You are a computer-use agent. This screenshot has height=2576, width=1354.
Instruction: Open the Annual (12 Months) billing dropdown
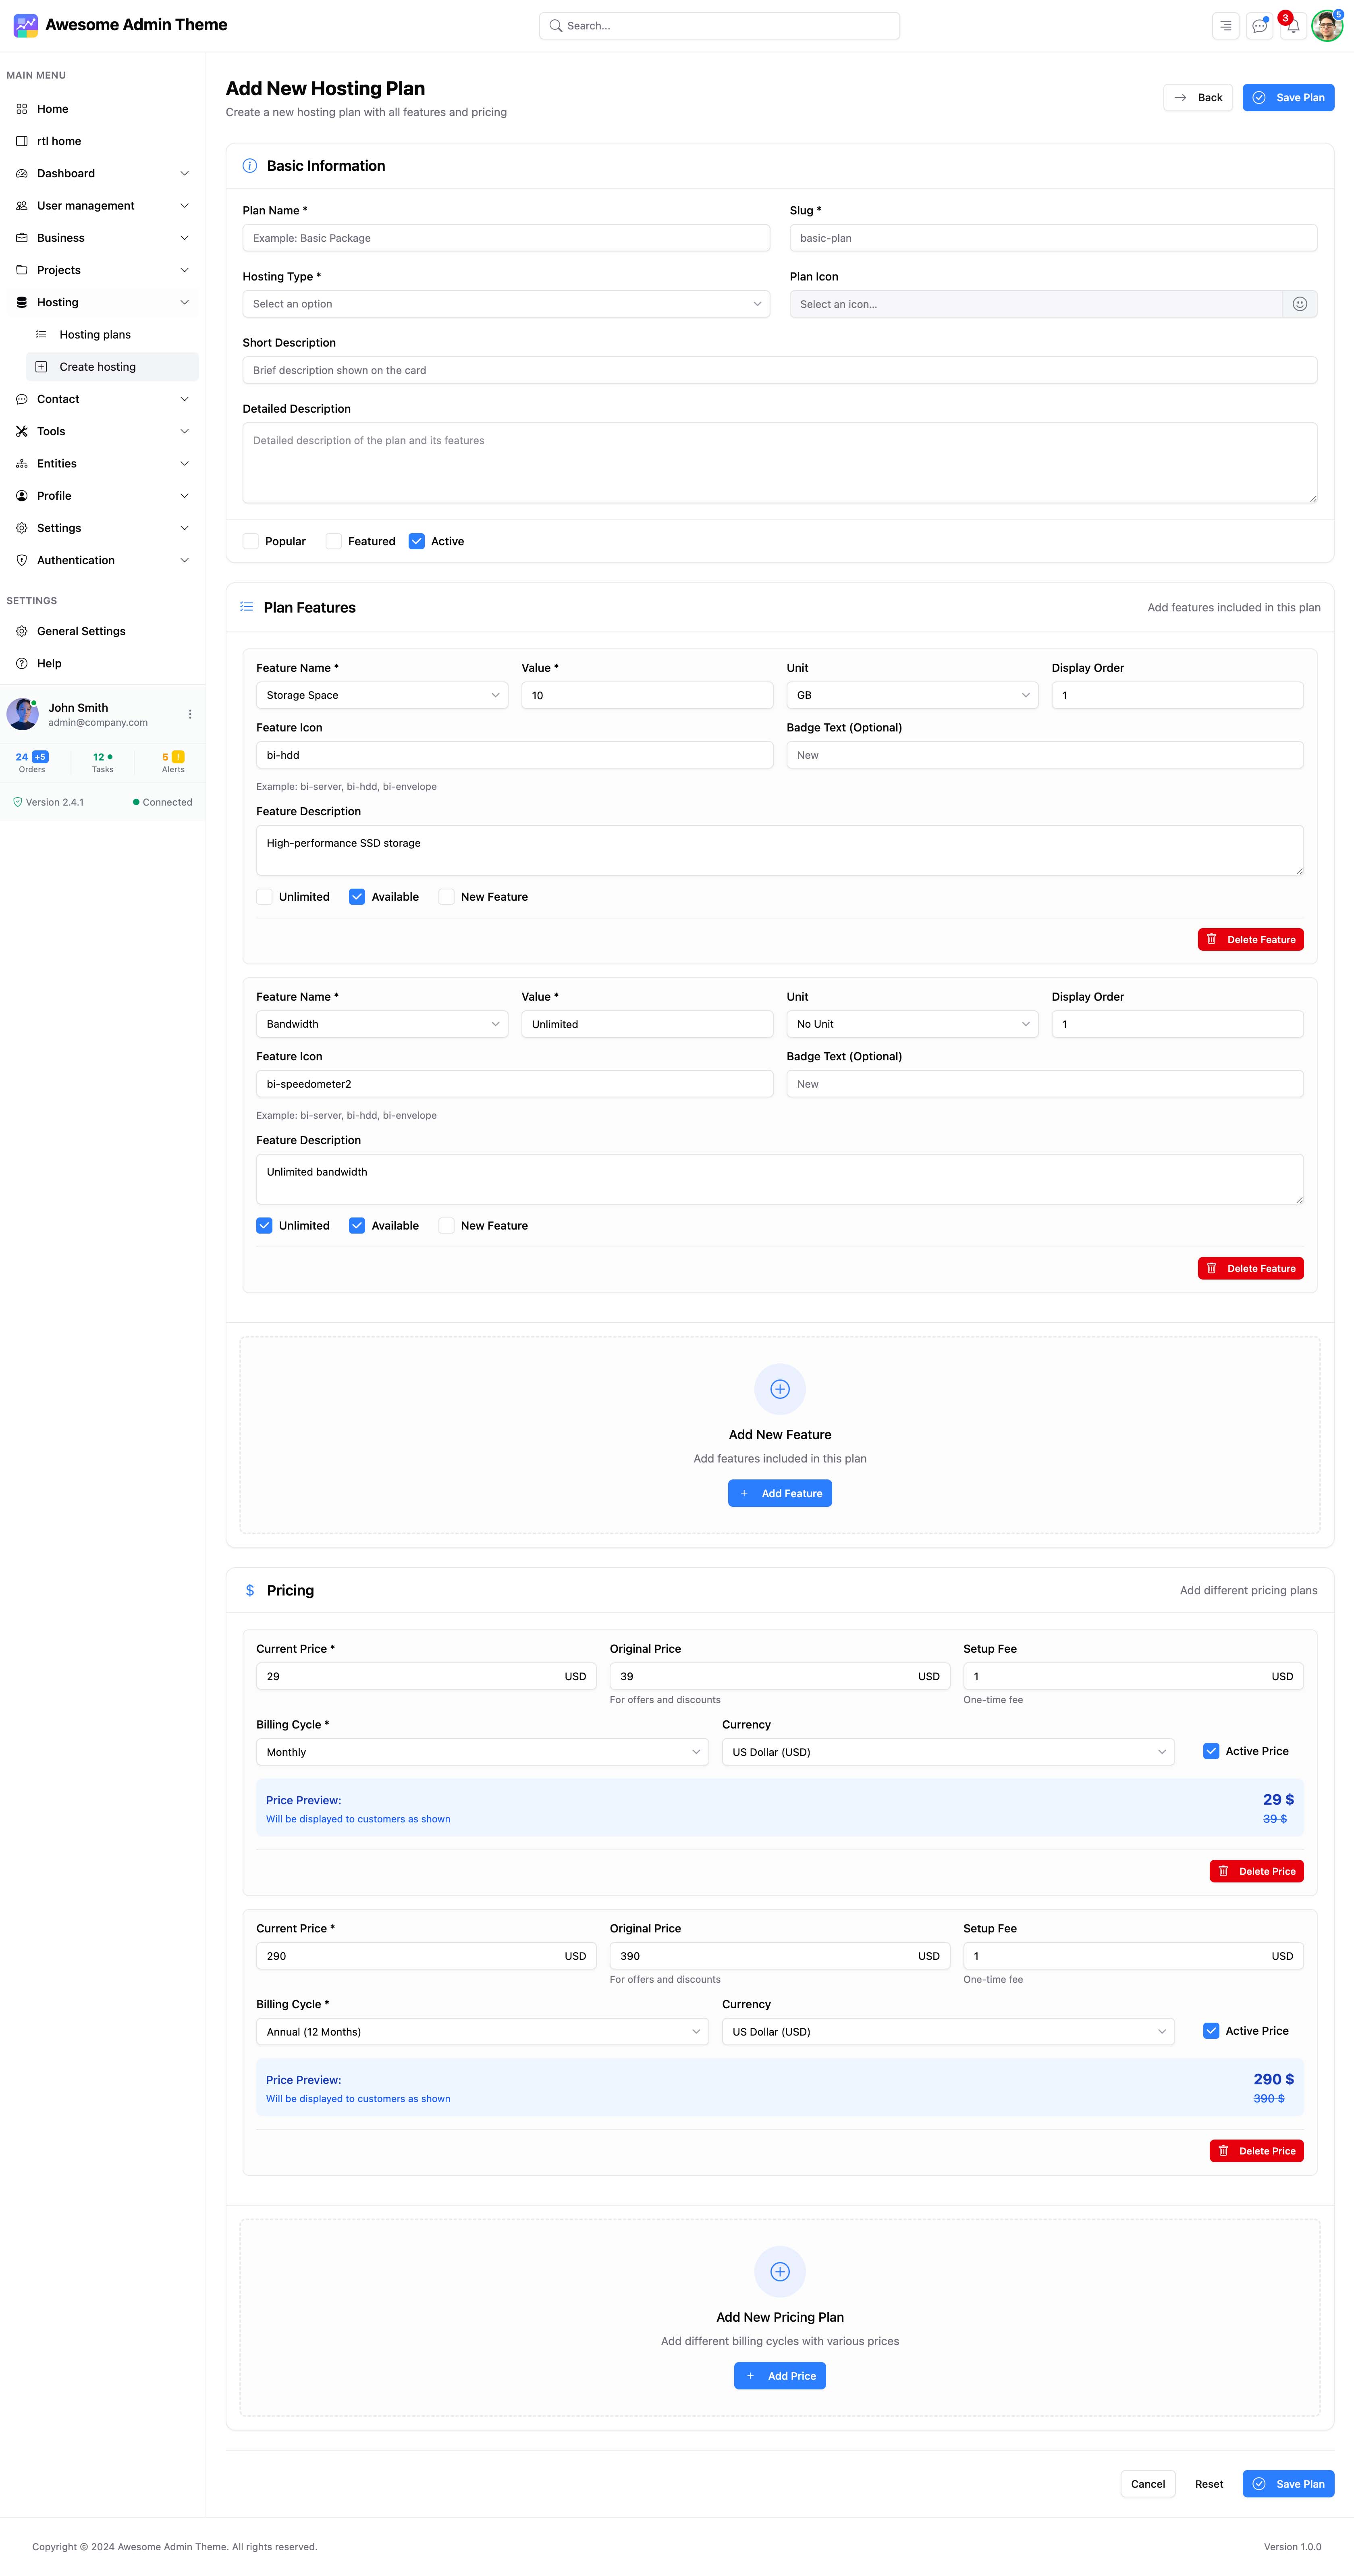pyautogui.click(x=482, y=2032)
